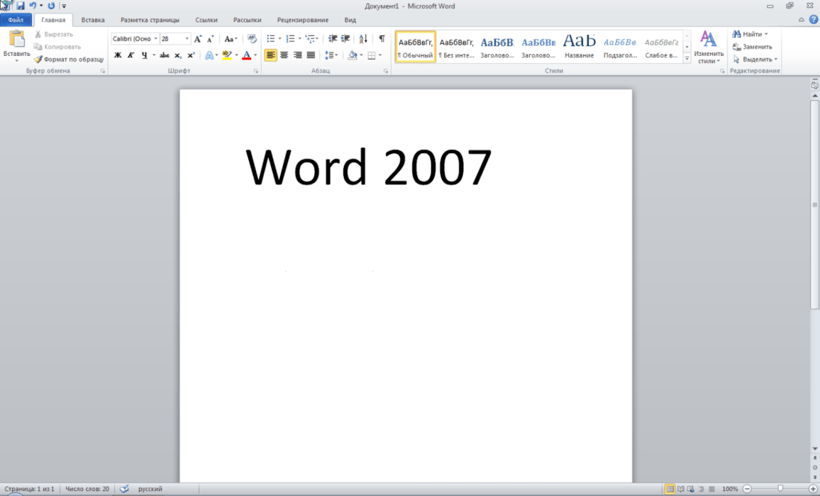Apply center paragraph alignment

[x=284, y=55]
